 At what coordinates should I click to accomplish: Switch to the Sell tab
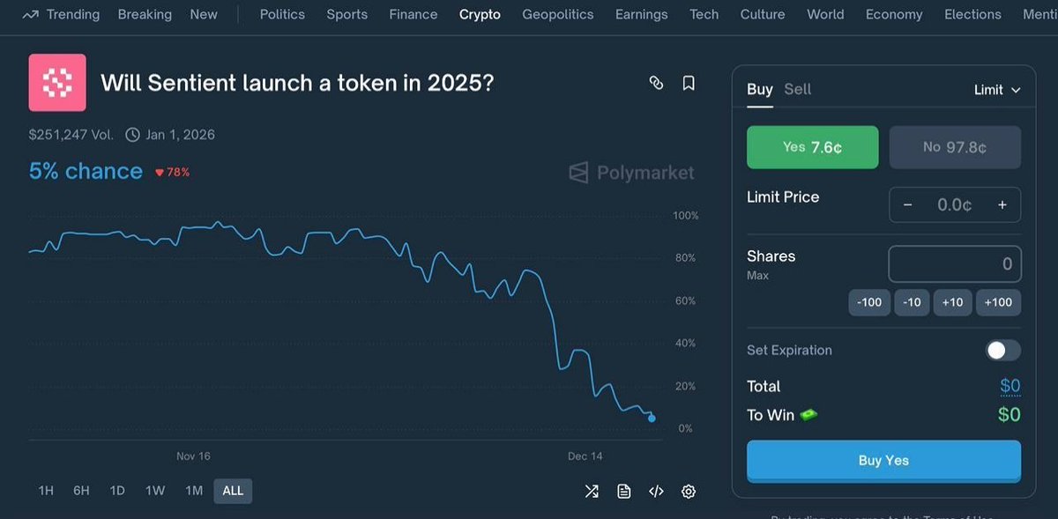[797, 89]
